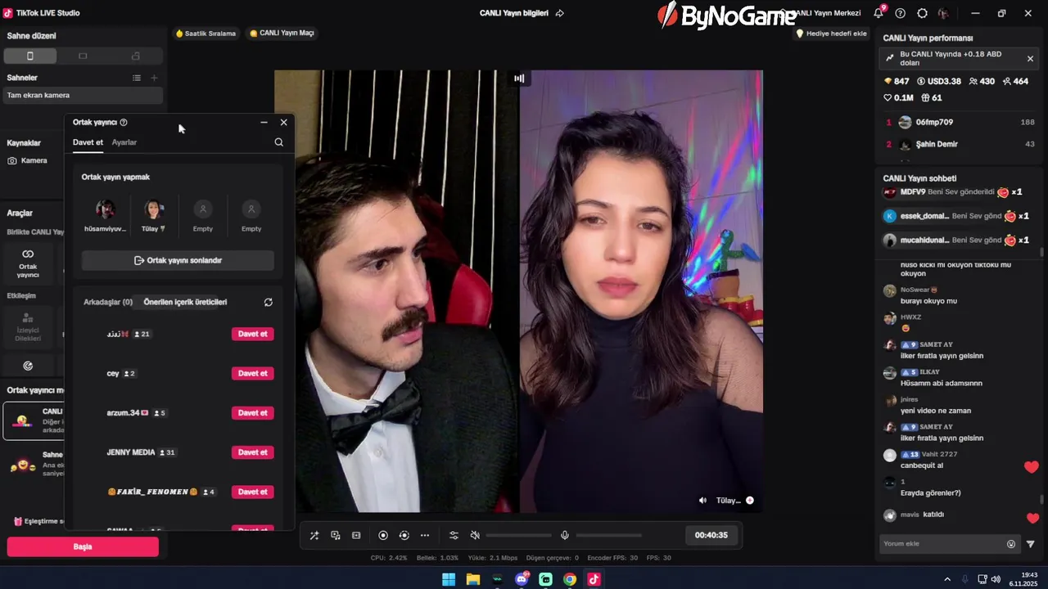Open the media music overlay tool
This screenshot has width=1048, height=589.
[x=336, y=535]
